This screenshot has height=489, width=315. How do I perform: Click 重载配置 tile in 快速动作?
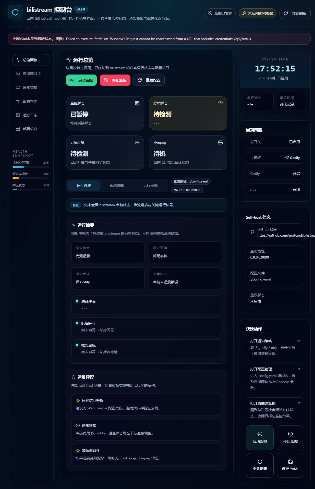[x=260, y=465]
